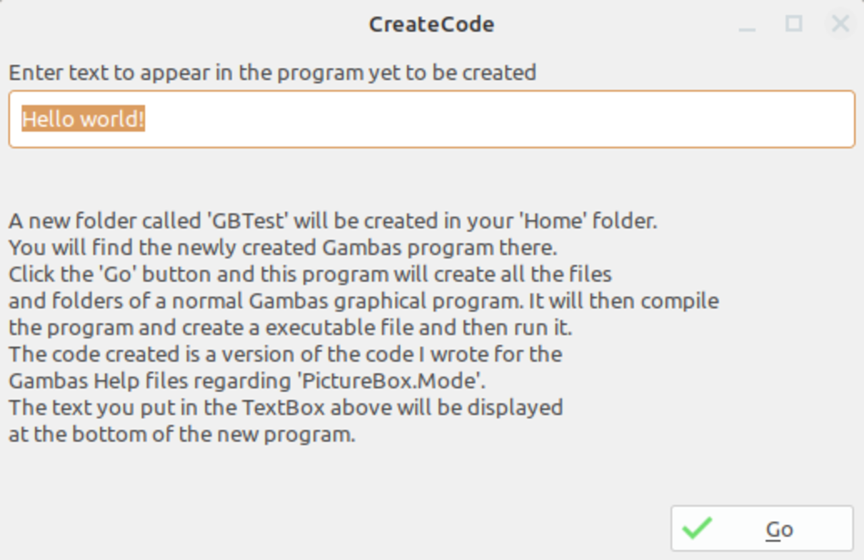Click the line starting 'You will find the newly'

coord(283,248)
